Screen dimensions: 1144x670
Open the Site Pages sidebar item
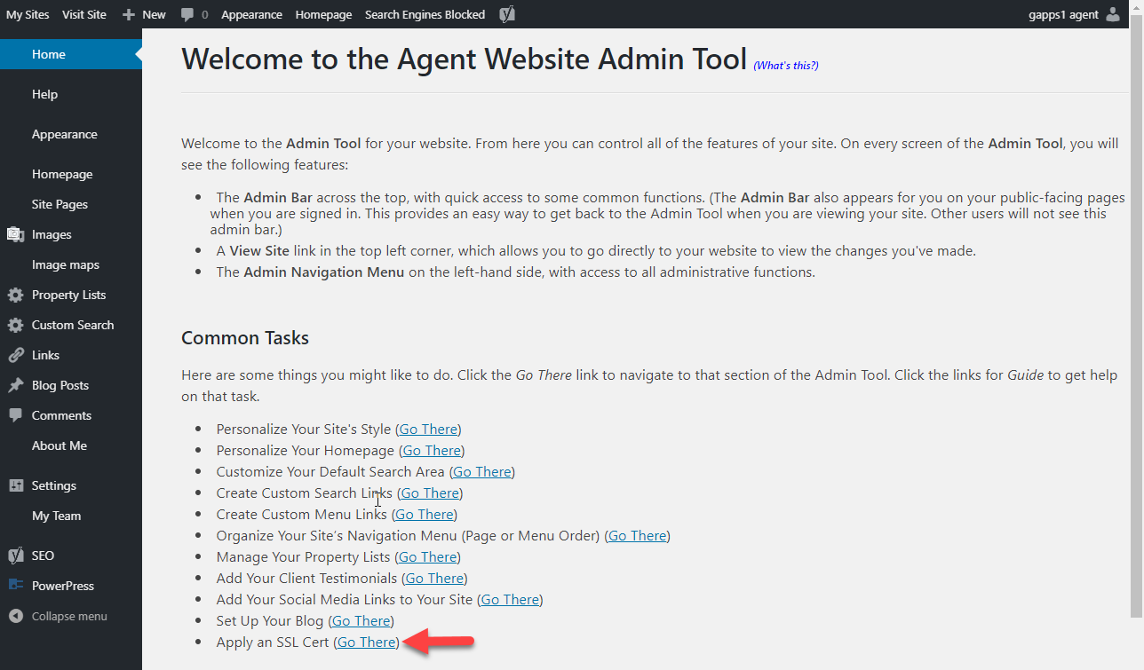pyautogui.click(x=60, y=204)
